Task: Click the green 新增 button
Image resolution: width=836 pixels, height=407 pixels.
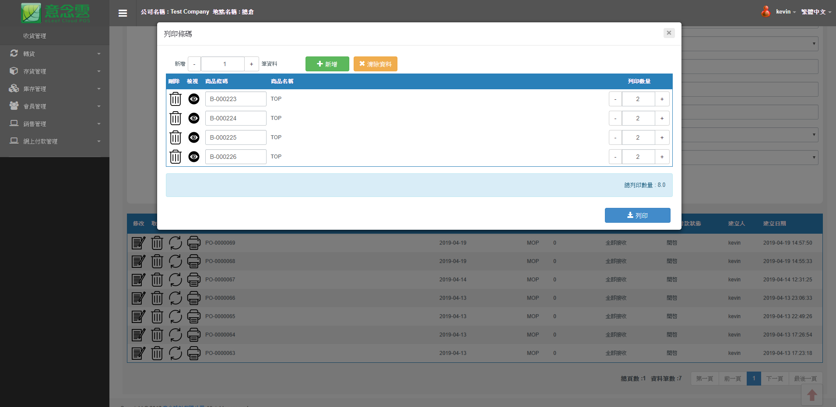Action: click(x=327, y=64)
